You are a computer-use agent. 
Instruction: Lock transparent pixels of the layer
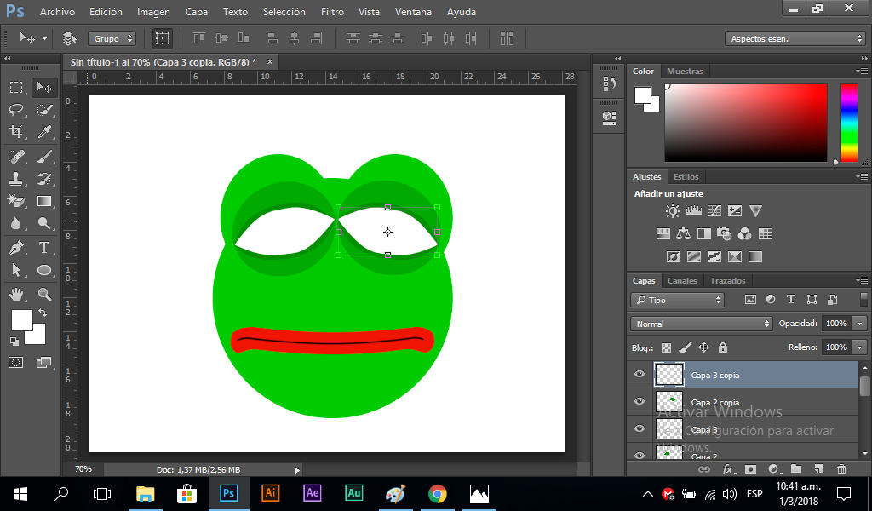[666, 348]
